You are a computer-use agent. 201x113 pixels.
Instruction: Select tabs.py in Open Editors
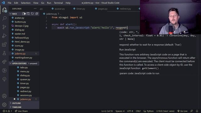click(x=24, y=67)
